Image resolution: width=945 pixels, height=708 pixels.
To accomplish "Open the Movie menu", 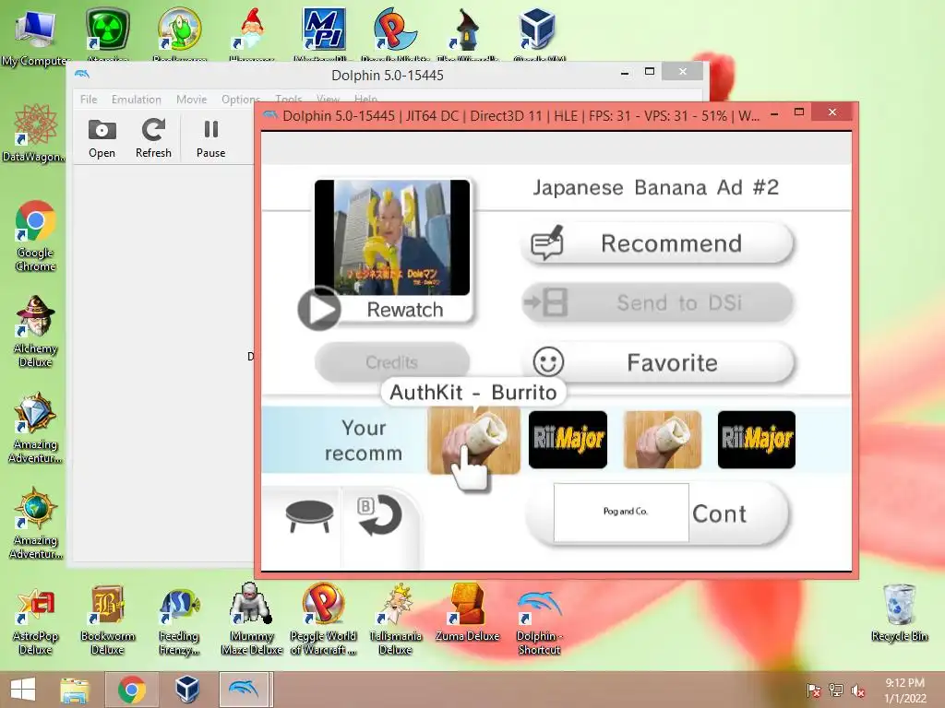I will (192, 100).
